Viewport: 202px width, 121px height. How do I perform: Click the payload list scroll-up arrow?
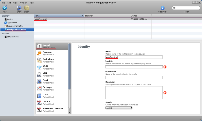point(69,110)
